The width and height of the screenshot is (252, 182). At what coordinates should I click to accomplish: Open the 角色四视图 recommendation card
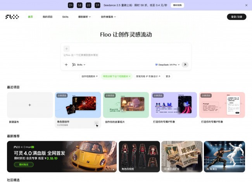pyautogui.click(x=139, y=156)
